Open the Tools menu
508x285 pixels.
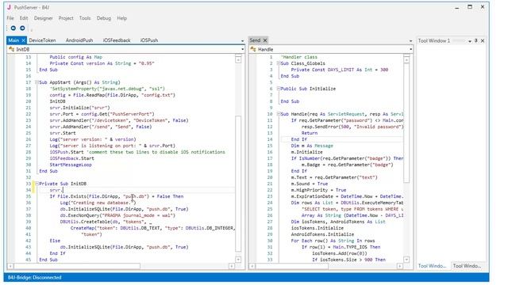85,18
